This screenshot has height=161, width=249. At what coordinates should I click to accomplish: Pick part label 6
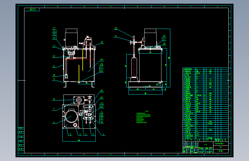54,122
